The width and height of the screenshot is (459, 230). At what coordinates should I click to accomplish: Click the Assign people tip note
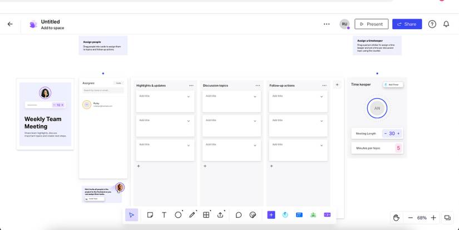[x=103, y=46]
